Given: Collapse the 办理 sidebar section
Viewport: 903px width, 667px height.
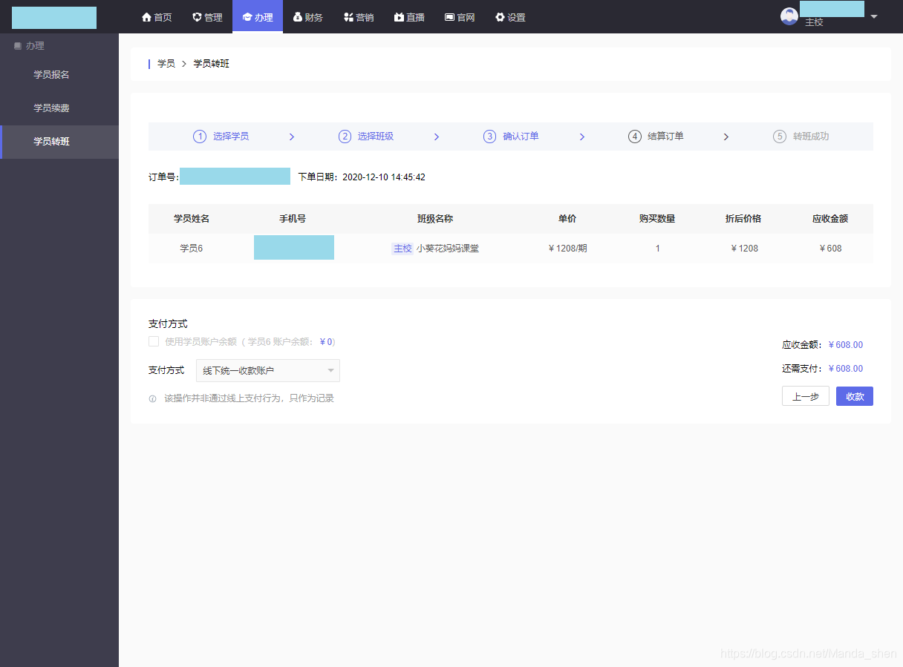Looking at the screenshot, I should 30,45.
